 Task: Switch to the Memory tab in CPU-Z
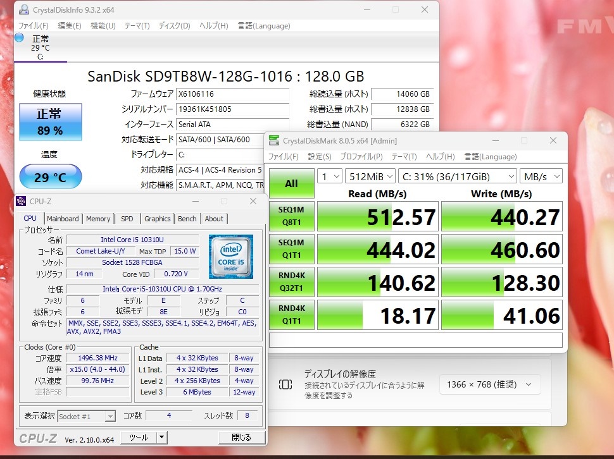[98, 219]
